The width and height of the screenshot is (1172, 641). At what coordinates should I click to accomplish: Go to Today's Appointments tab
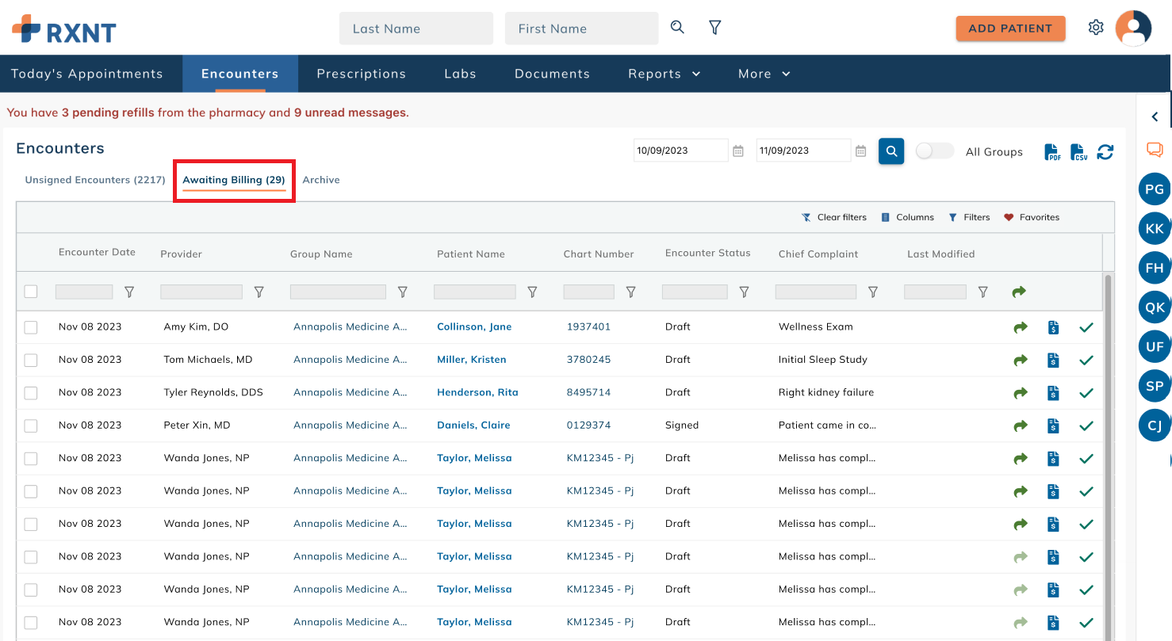point(87,74)
